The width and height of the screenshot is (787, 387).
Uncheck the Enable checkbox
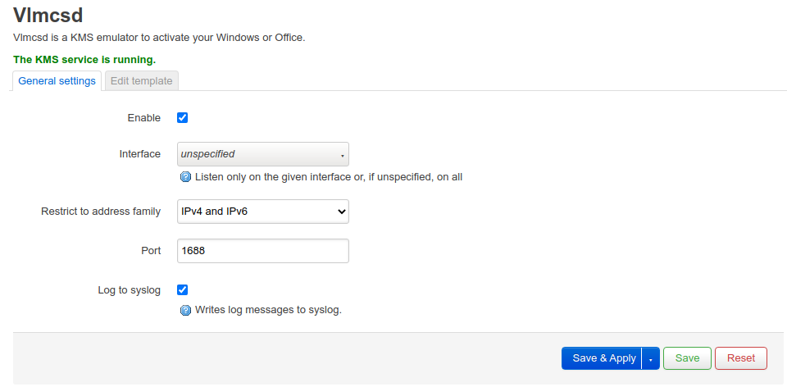(183, 118)
